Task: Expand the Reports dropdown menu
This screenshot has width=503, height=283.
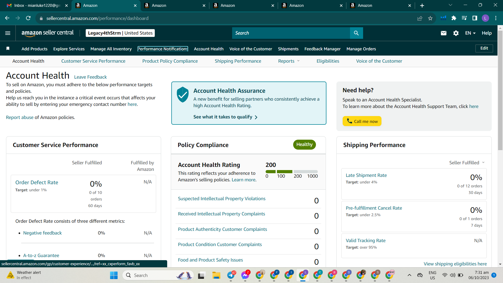Action: pyautogui.click(x=289, y=61)
